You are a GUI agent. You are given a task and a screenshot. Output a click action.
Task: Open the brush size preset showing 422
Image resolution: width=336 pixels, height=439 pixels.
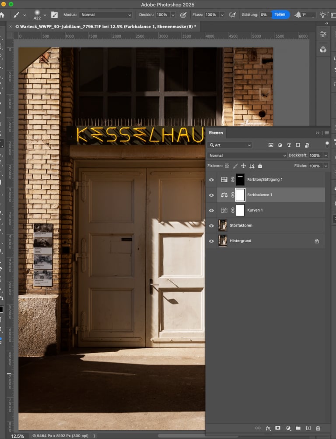[37, 15]
